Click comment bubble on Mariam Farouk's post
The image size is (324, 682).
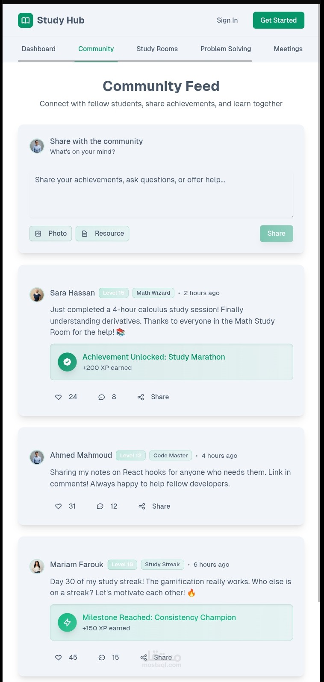click(x=102, y=658)
